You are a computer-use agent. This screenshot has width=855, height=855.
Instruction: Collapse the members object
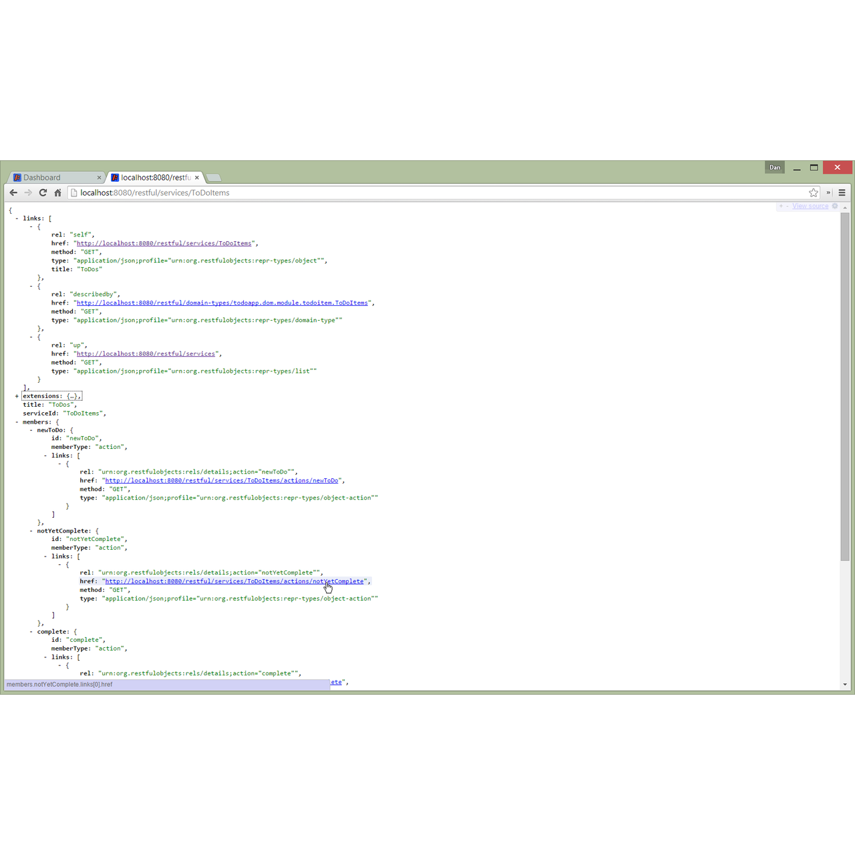(x=17, y=422)
